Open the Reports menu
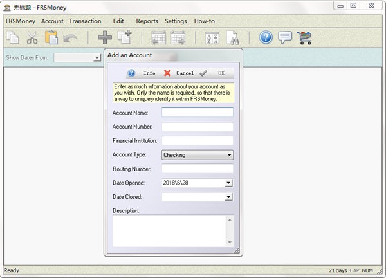386x278 pixels. (x=147, y=21)
